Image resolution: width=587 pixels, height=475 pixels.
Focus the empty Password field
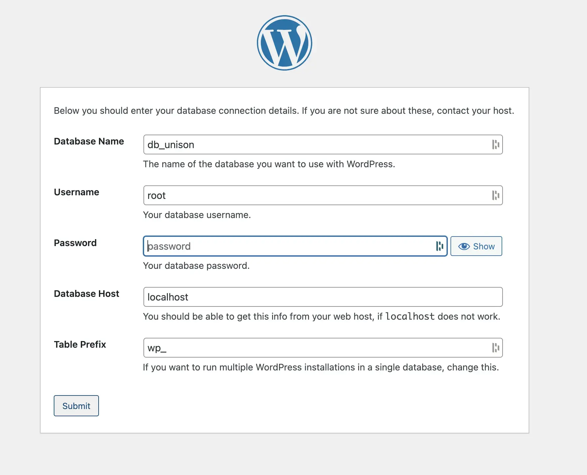(280, 246)
